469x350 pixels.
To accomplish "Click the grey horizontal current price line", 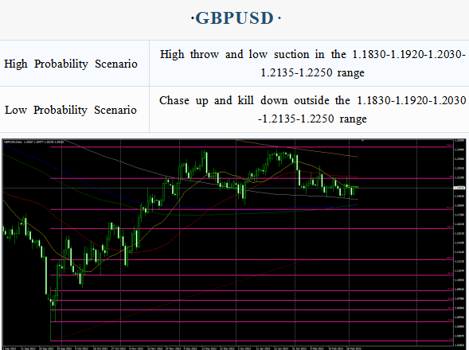I will pos(227,188).
